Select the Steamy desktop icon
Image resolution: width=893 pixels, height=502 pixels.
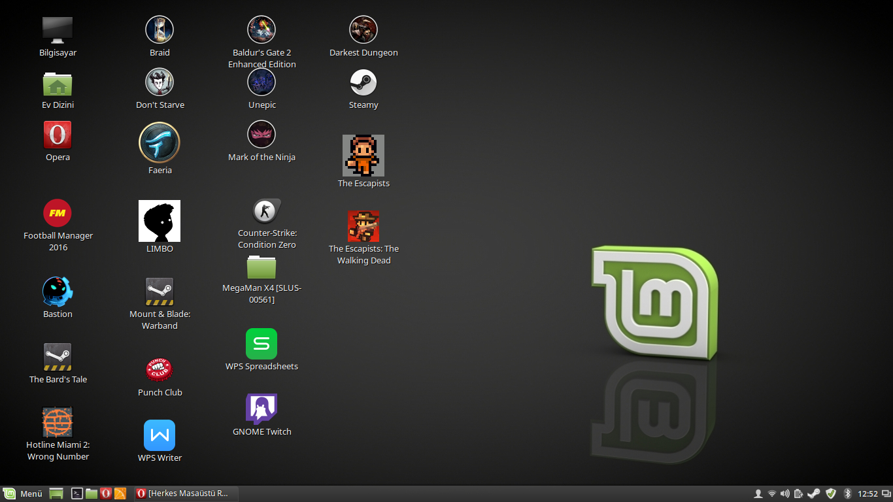coord(363,82)
